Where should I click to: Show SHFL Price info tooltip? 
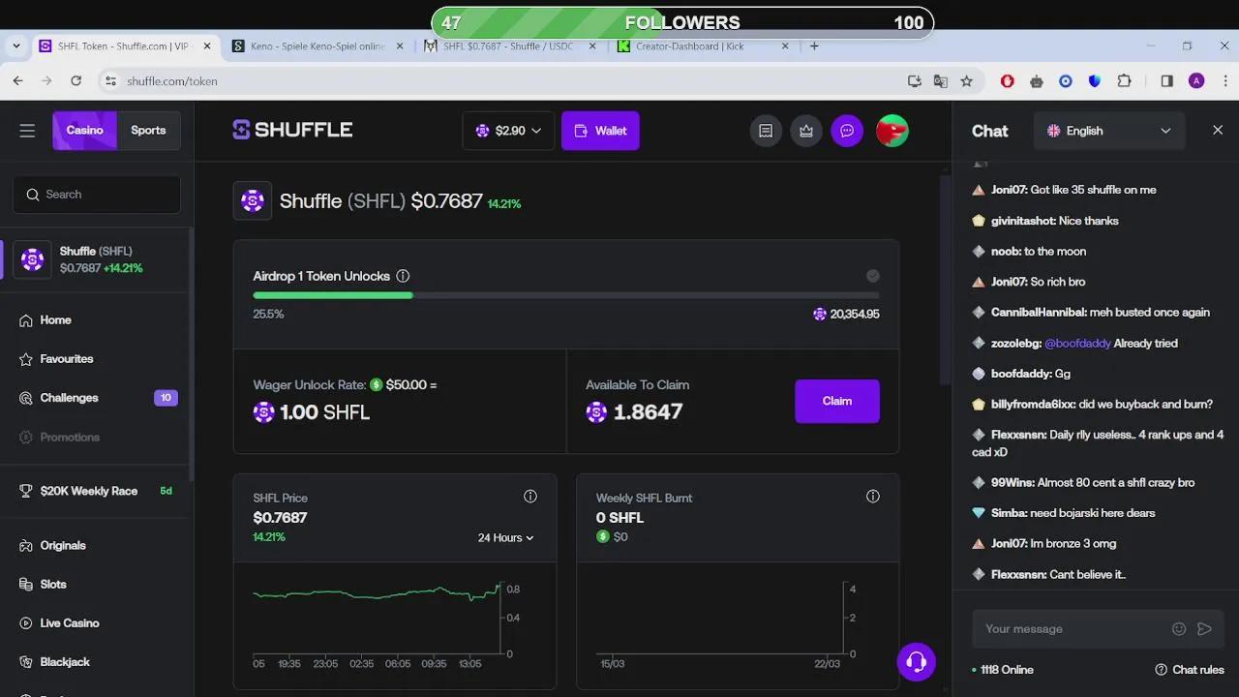pos(530,497)
